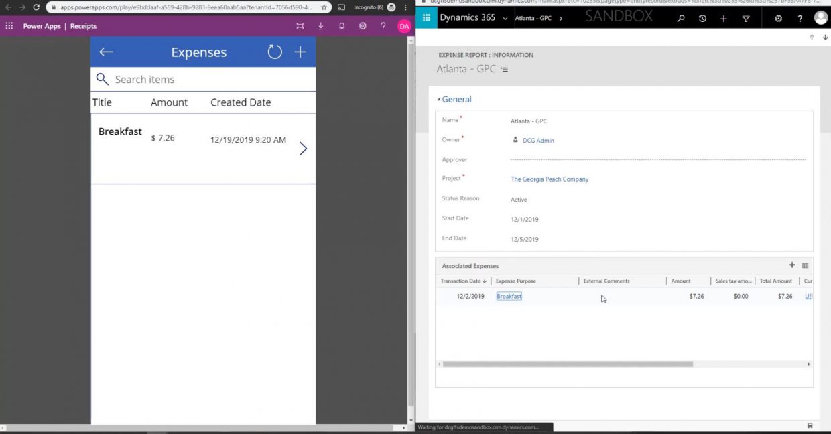Sort grid by Transaction Date column
The width and height of the screenshot is (831, 434).
[x=463, y=281]
